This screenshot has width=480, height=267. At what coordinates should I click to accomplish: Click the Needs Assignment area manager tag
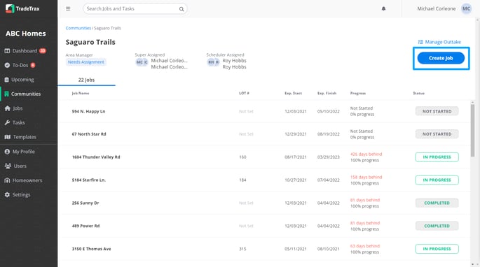point(86,62)
